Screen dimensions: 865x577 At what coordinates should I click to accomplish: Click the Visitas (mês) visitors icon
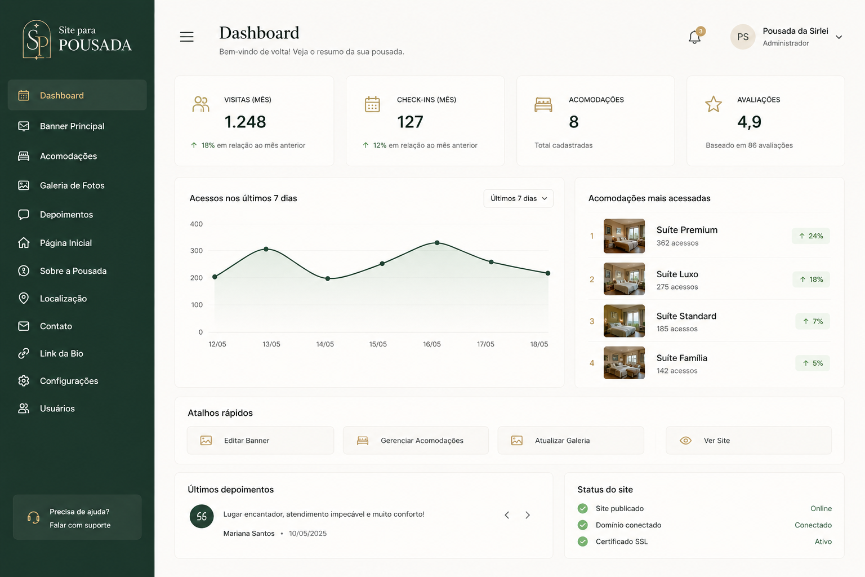(201, 104)
